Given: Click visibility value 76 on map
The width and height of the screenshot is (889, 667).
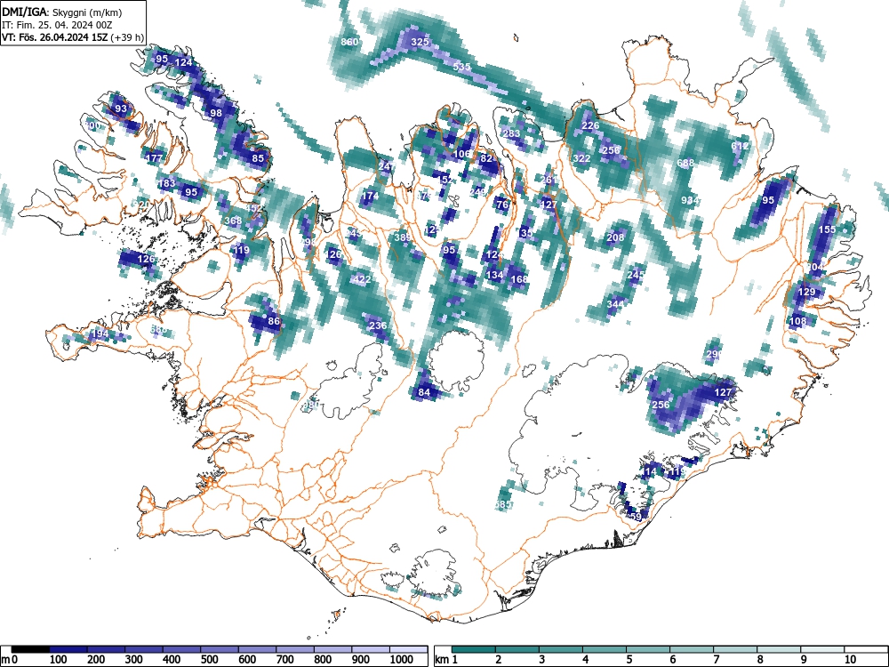Looking at the screenshot, I should [502, 205].
